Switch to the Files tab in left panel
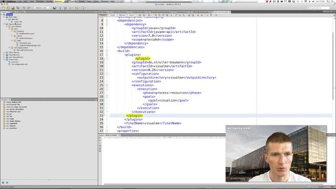The height and width of the screenshot is (189, 336). [x=13, y=12]
